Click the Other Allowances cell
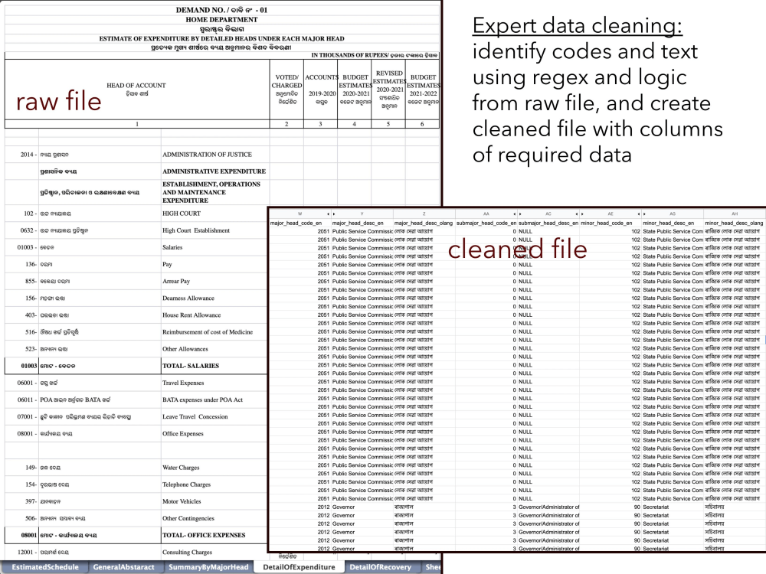The image size is (766, 574). click(215, 349)
